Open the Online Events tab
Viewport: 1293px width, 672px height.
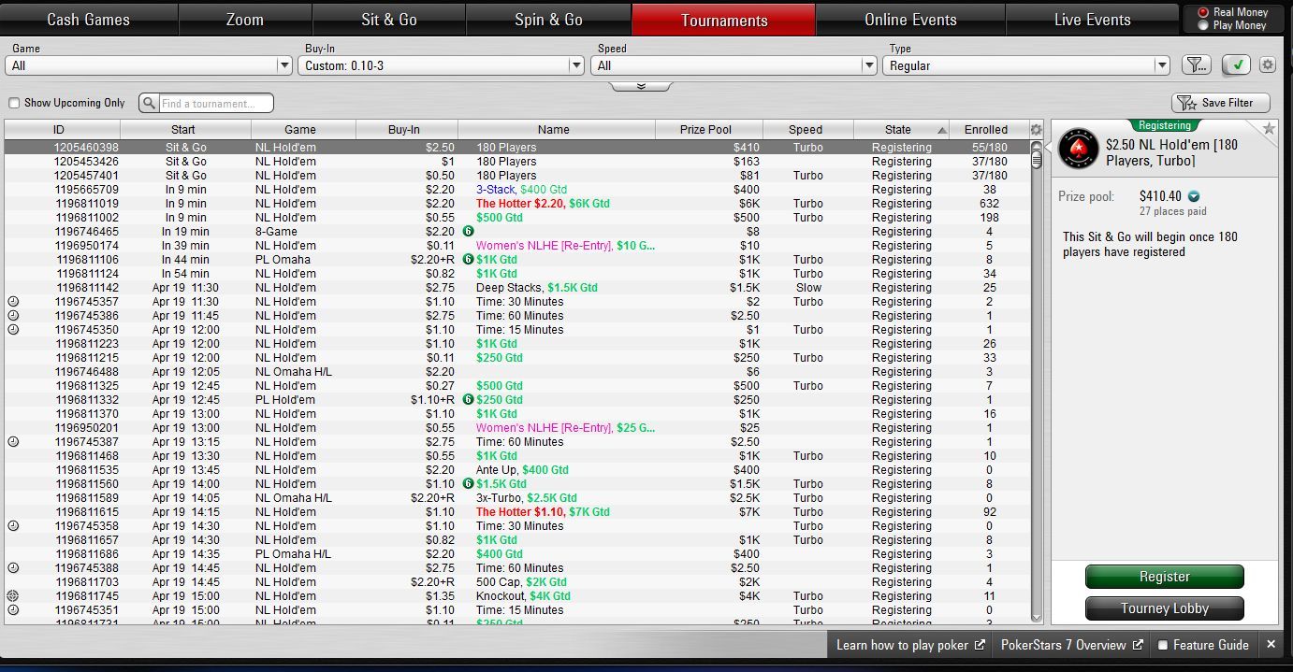[910, 20]
